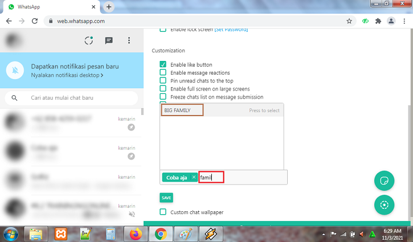Go back in browser

tap(9, 21)
